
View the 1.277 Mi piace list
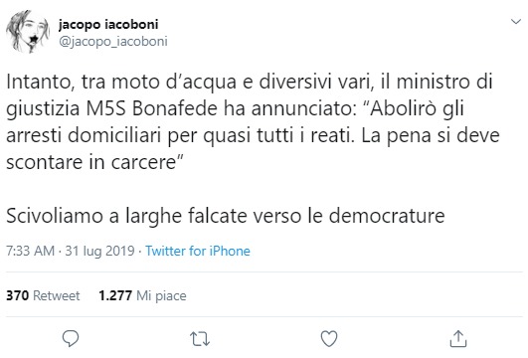click(x=142, y=295)
